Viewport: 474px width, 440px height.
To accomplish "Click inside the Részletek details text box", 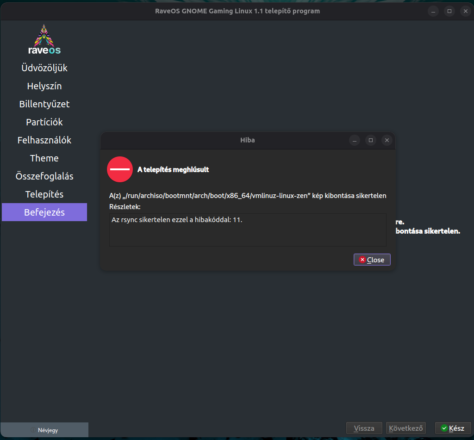I will tap(248, 229).
